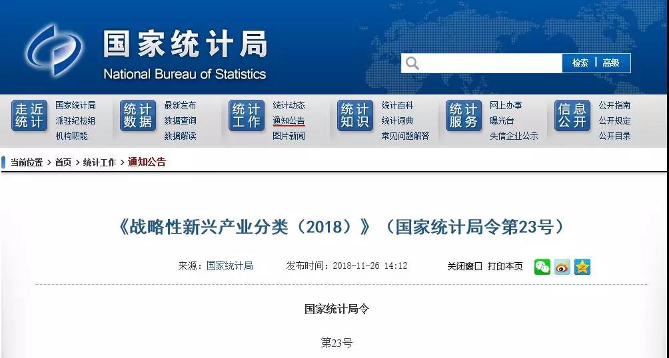Click 关闭窗口 to close window
Viewport: 669px width, 358px height.
[464, 266]
